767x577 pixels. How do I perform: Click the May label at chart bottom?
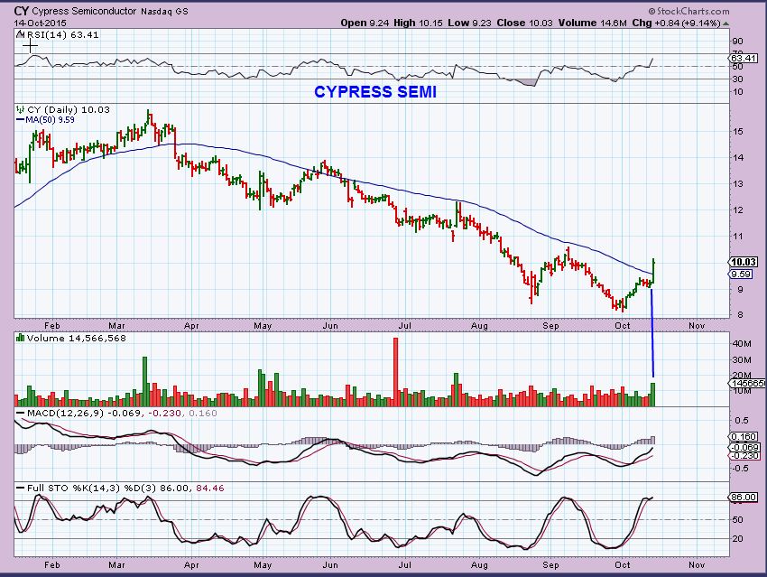click(x=263, y=564)
